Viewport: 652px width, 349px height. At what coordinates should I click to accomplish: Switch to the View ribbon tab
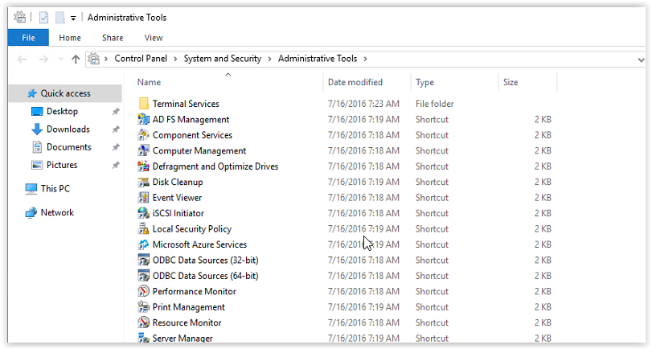tap(154, 38)
